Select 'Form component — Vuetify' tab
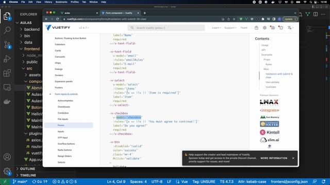This screenshot has height=185, width=330. click(120, 13)
